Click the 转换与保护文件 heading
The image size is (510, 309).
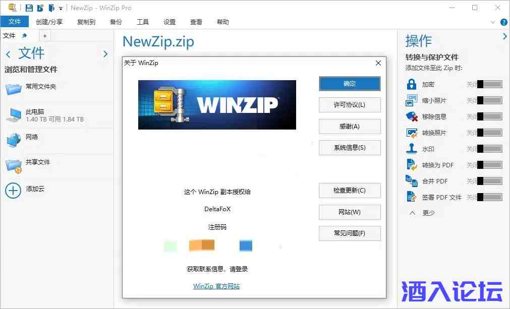pos(432,57)
